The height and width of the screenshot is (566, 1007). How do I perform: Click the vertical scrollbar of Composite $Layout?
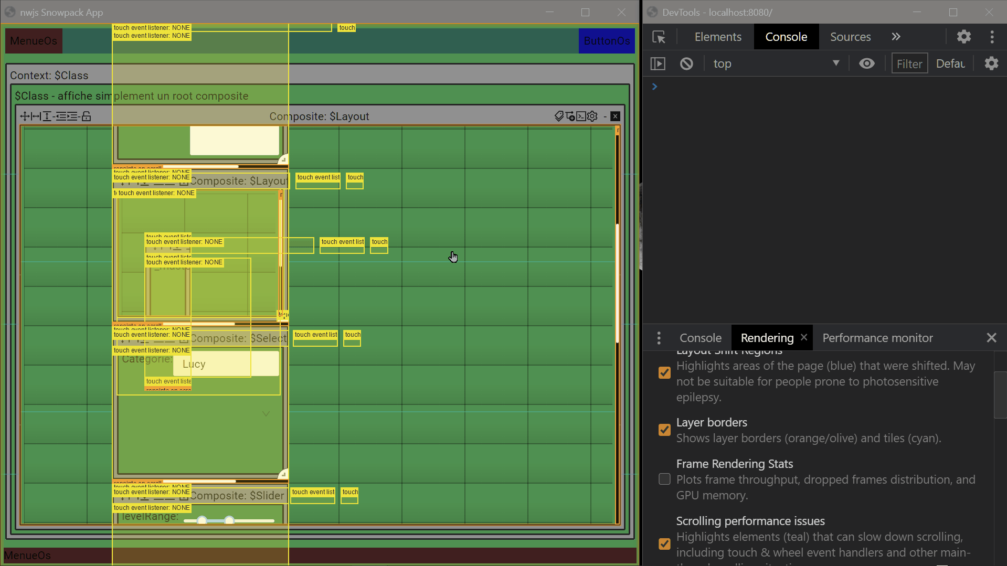(617, 283)
